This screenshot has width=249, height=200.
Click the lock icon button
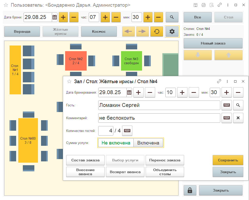click(x=190, y=190)
